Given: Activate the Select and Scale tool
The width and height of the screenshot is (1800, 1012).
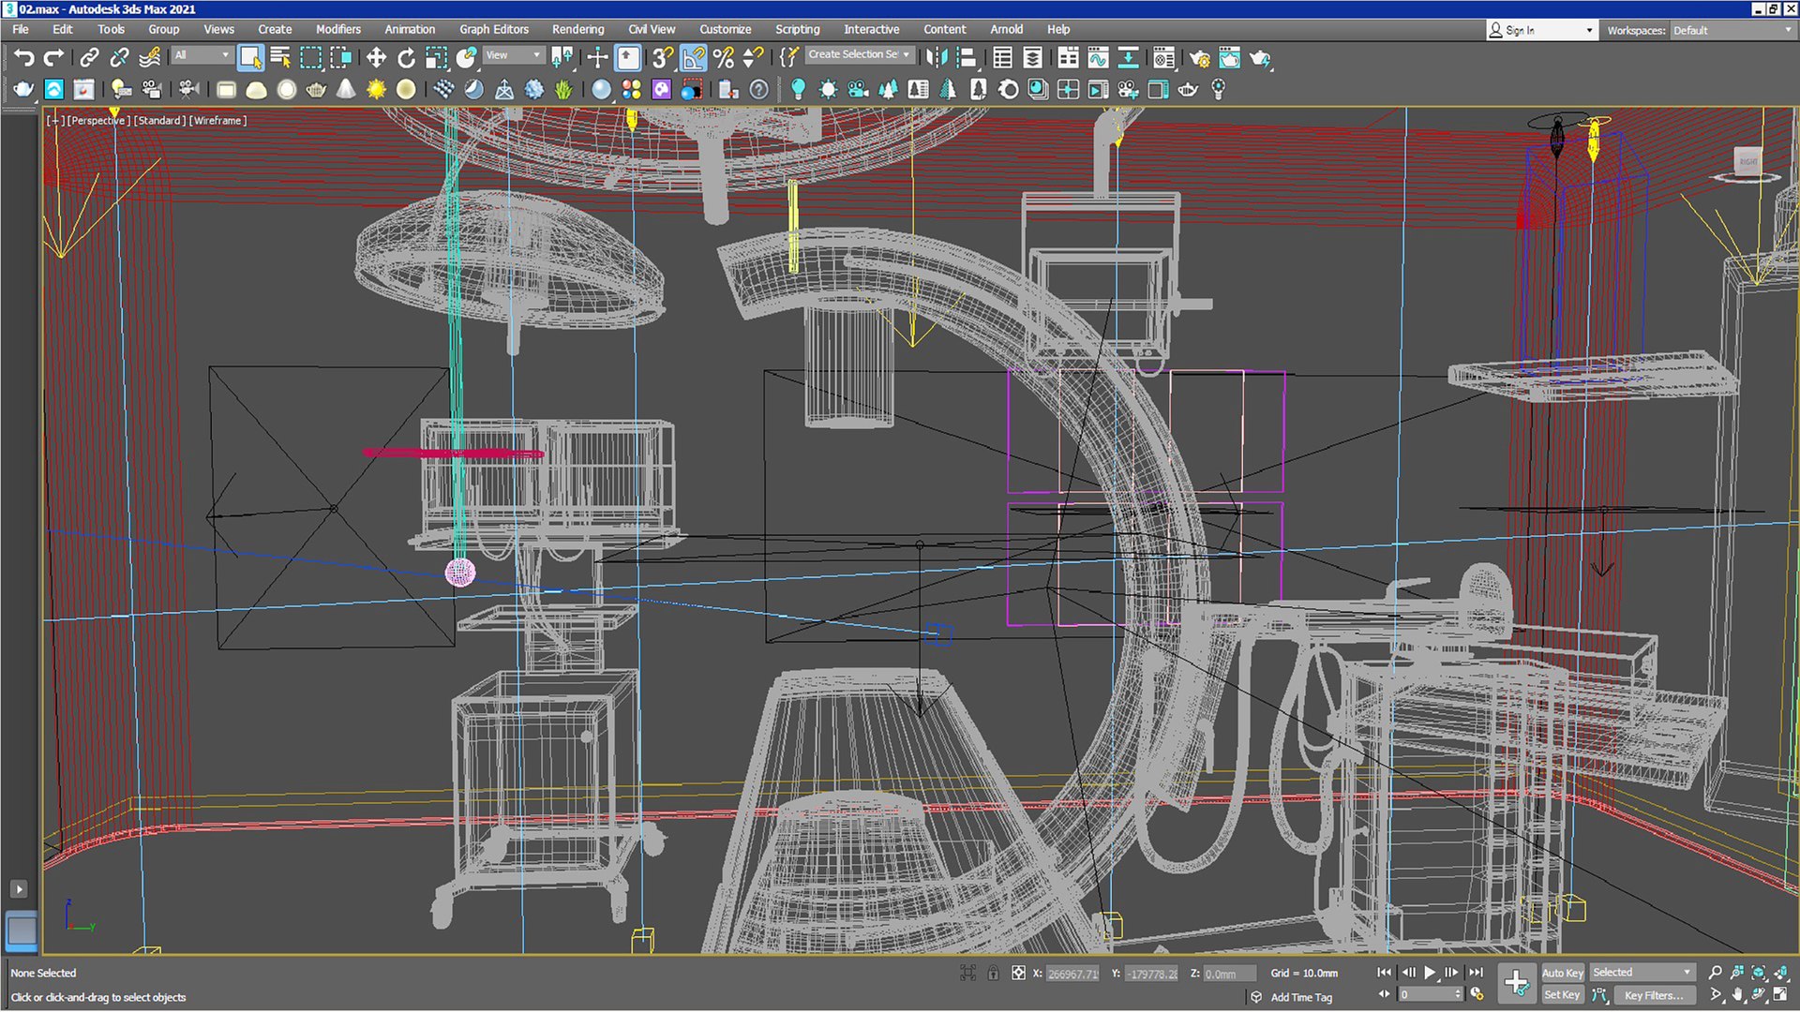Looking at the screenshot, I should click(436, 58).
